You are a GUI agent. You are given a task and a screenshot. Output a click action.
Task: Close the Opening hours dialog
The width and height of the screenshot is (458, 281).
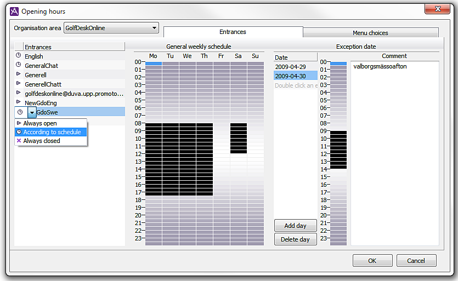437,9
